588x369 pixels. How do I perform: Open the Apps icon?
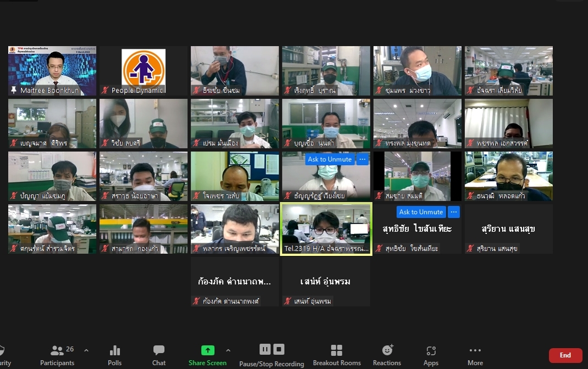click(x=431, y=355)
